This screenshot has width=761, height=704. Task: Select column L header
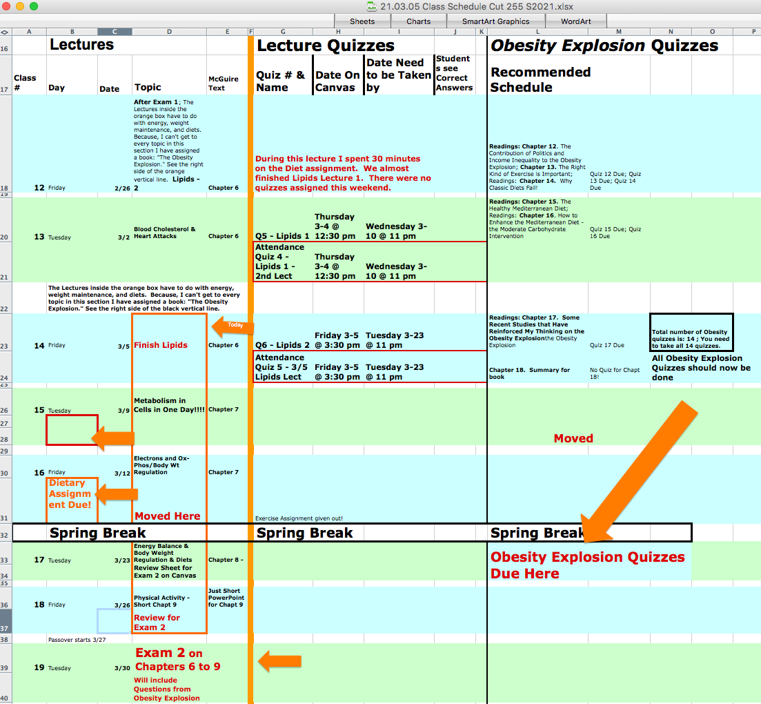pos(538,32)
